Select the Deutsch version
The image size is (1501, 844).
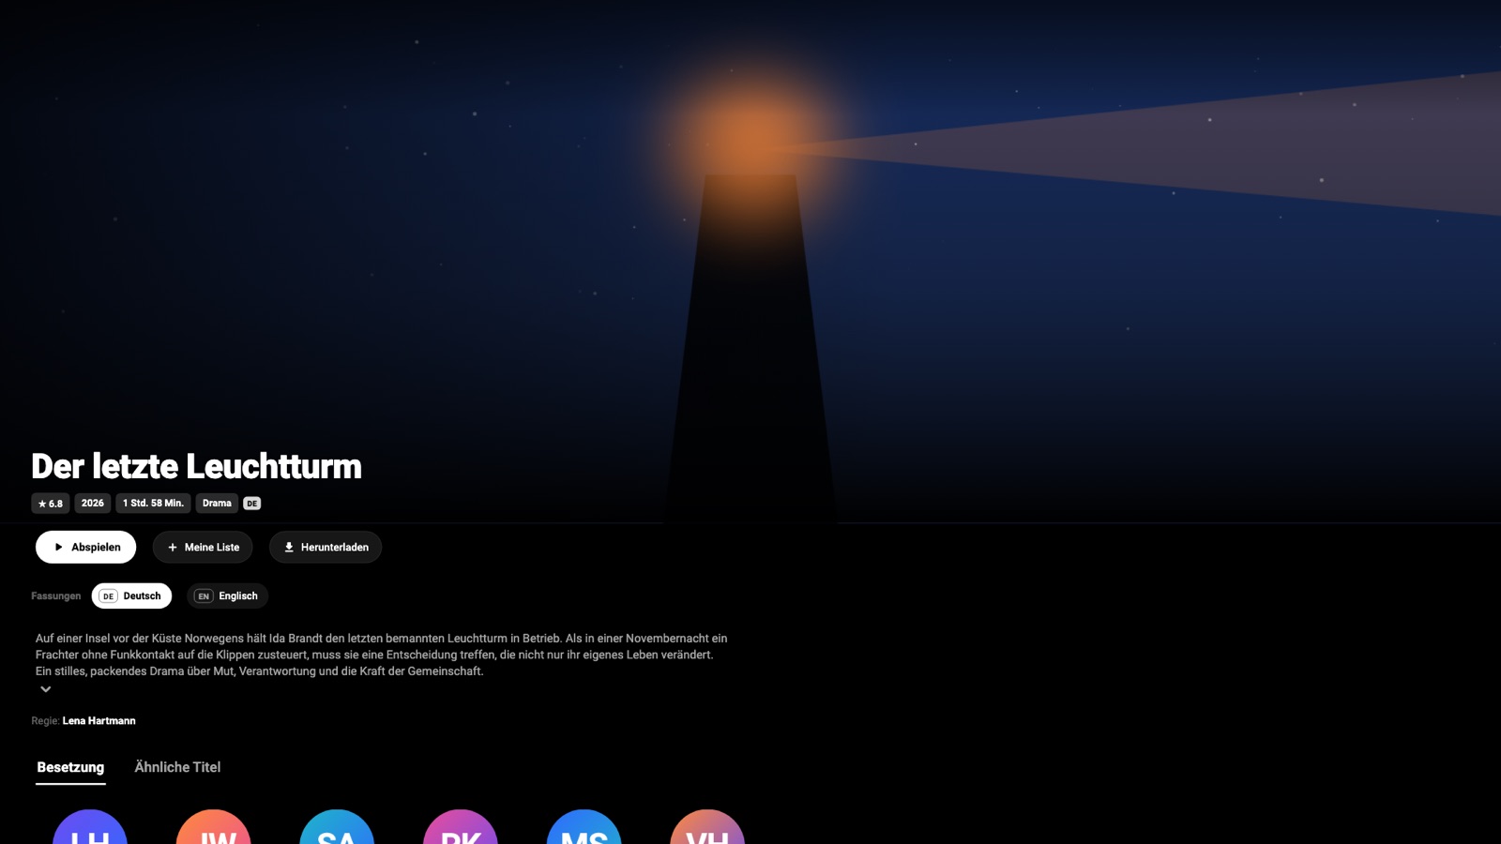click(x=131, y=595)
